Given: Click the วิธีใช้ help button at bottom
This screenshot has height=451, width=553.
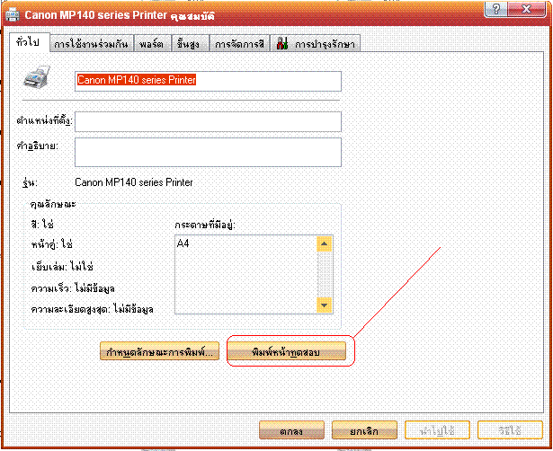Looking at the screenshot, I should [510, 430].
